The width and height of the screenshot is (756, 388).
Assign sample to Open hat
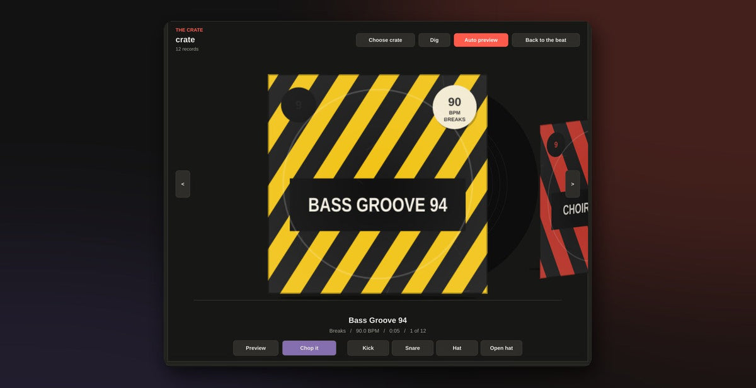(x=501, y=348)
